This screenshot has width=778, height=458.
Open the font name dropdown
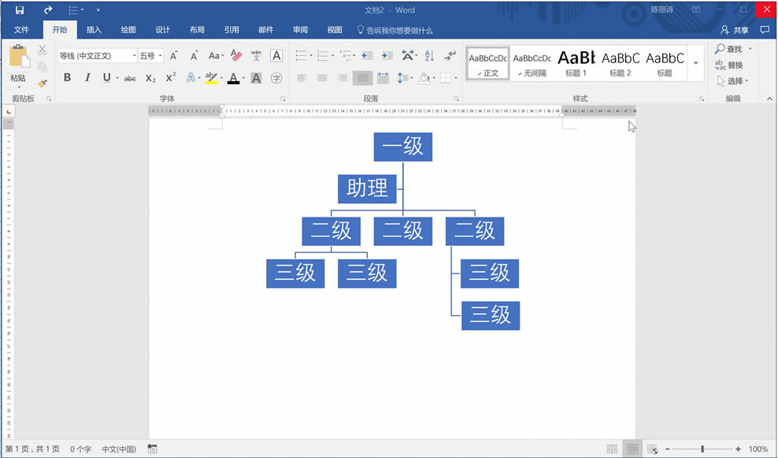click(x=132, y=56)
